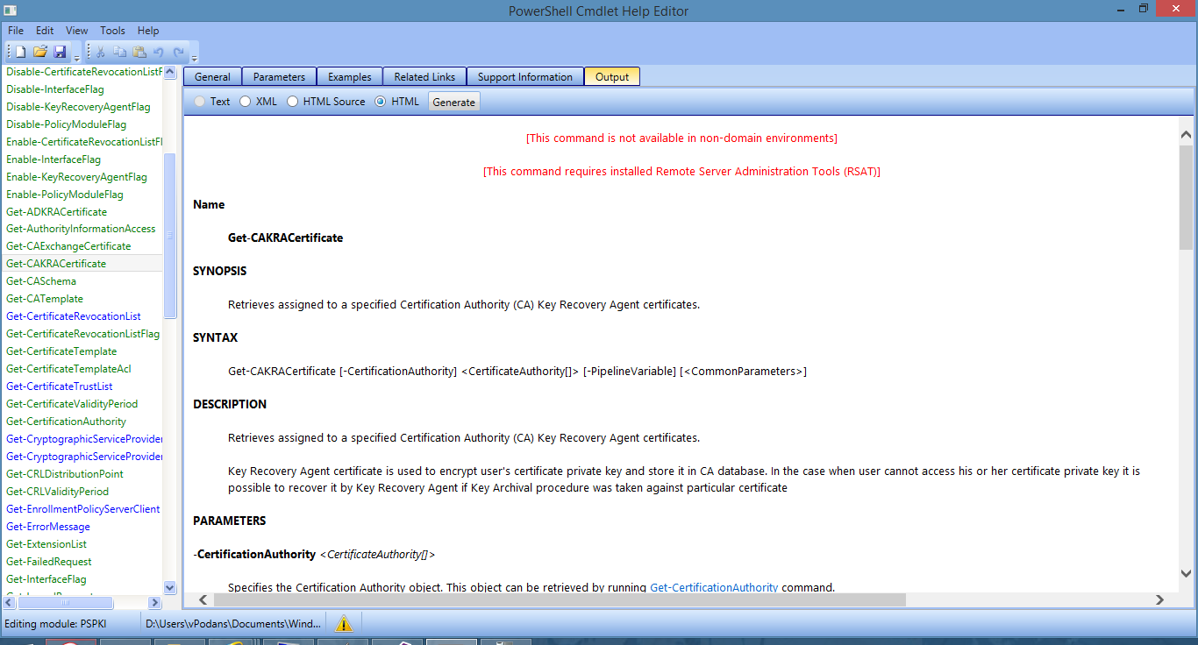The image size is (1198, 645).
Task: Select the HTML output radio button
Action: [x=381, y=102]
